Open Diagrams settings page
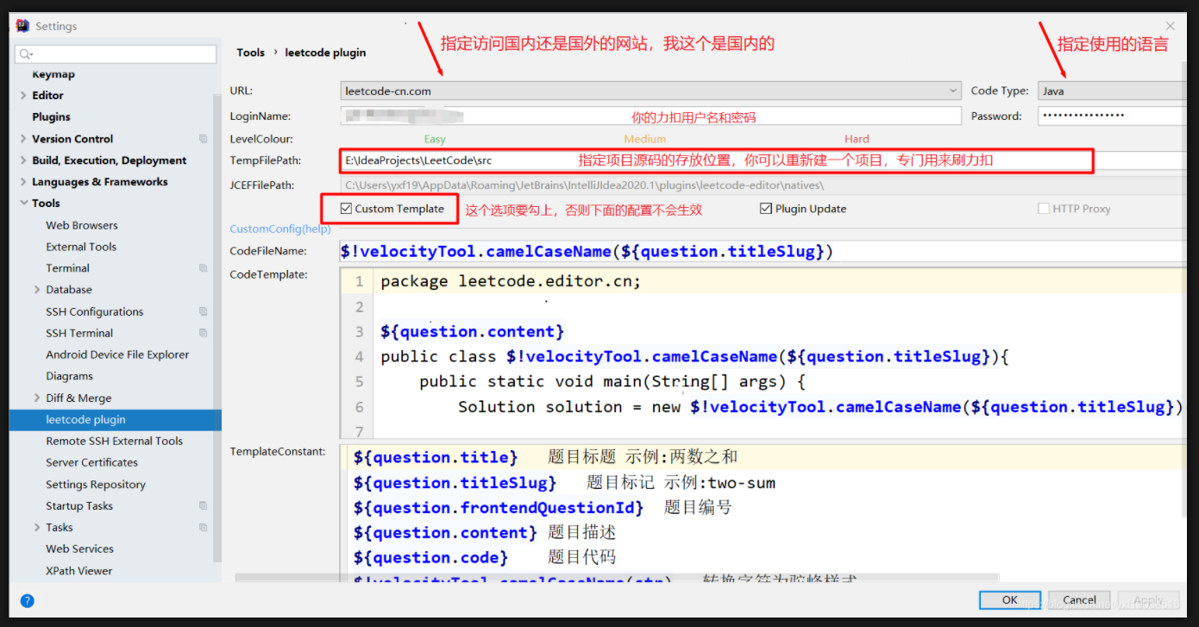1199x627 pixels. click(69, 376)
